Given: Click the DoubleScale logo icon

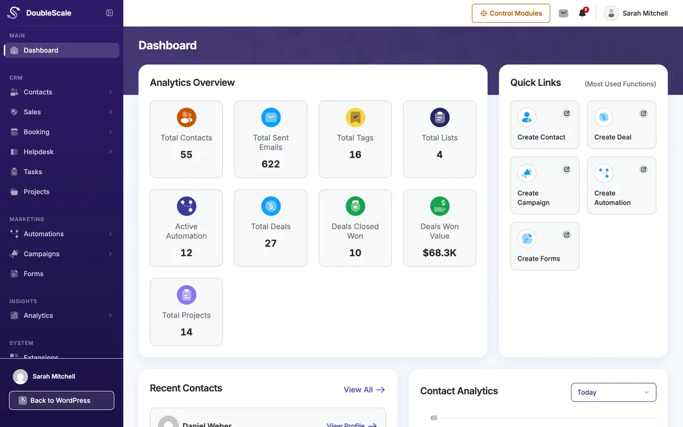Looking at the screenshot, I should tap(14, 13).
